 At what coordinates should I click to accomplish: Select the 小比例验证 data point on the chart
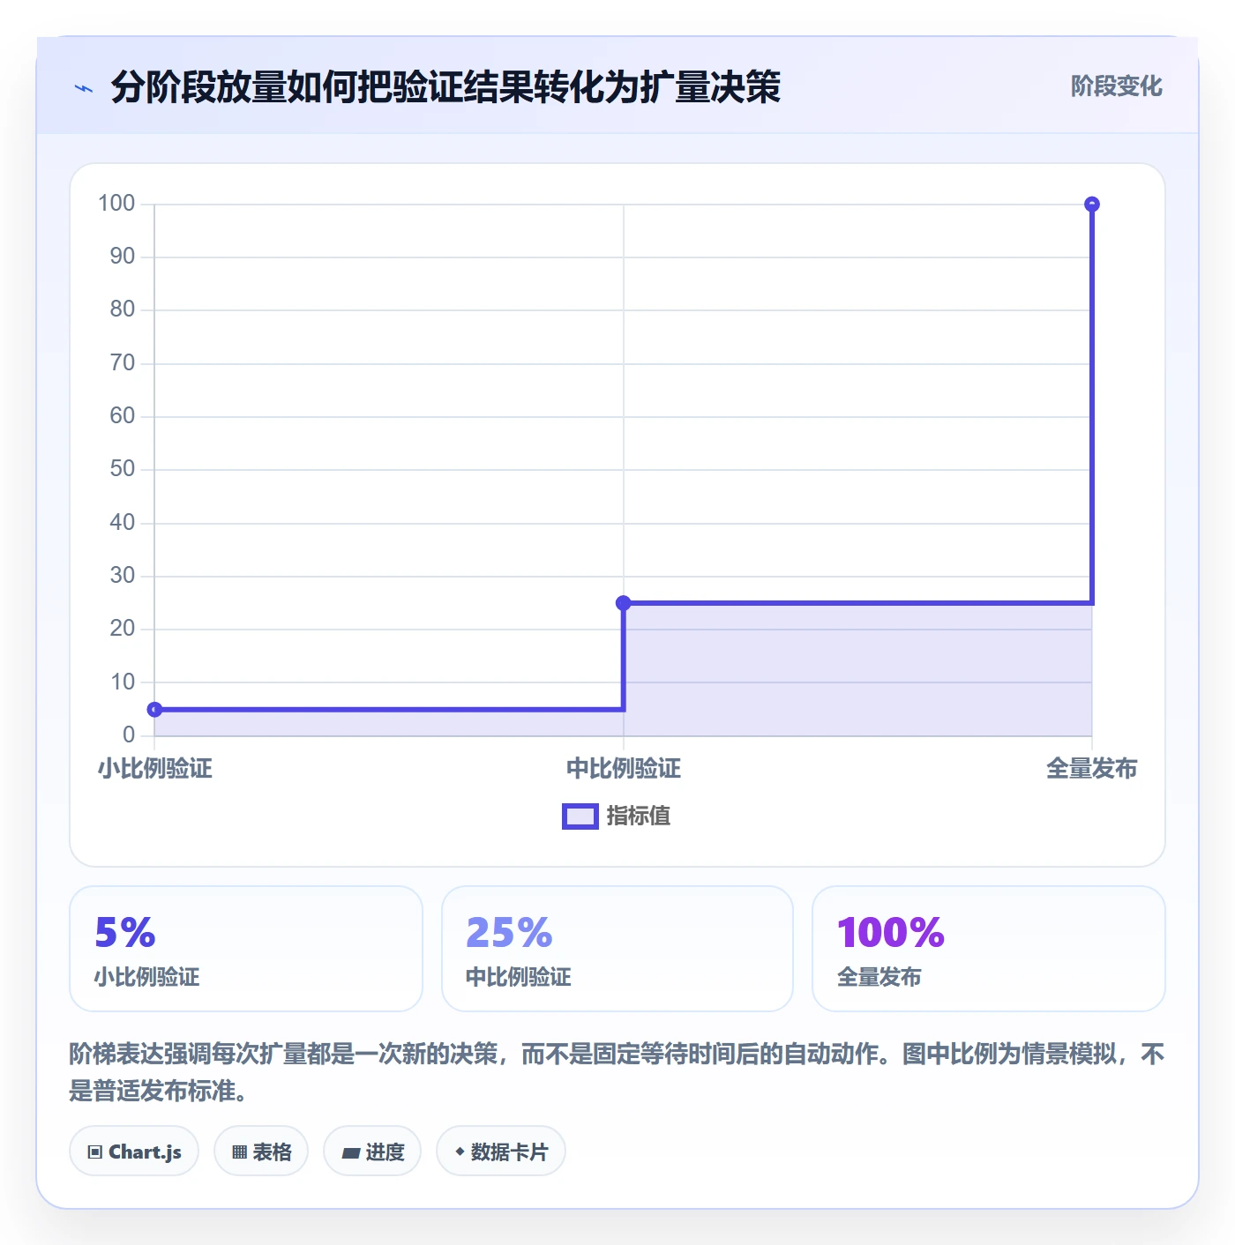click(x=154, y=710)
